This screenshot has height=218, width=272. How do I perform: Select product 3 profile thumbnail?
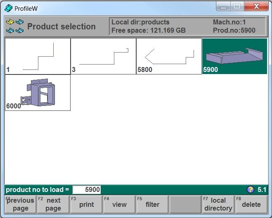pyautogui.click(x=103, y=56)
